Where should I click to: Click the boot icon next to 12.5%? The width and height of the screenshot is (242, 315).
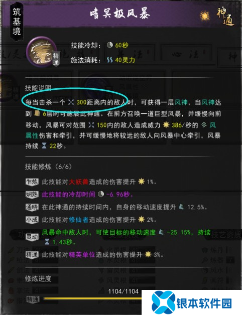(181, 206)
